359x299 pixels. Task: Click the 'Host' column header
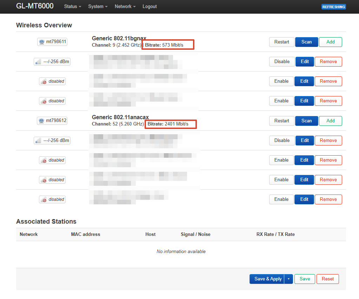[151, 234]
